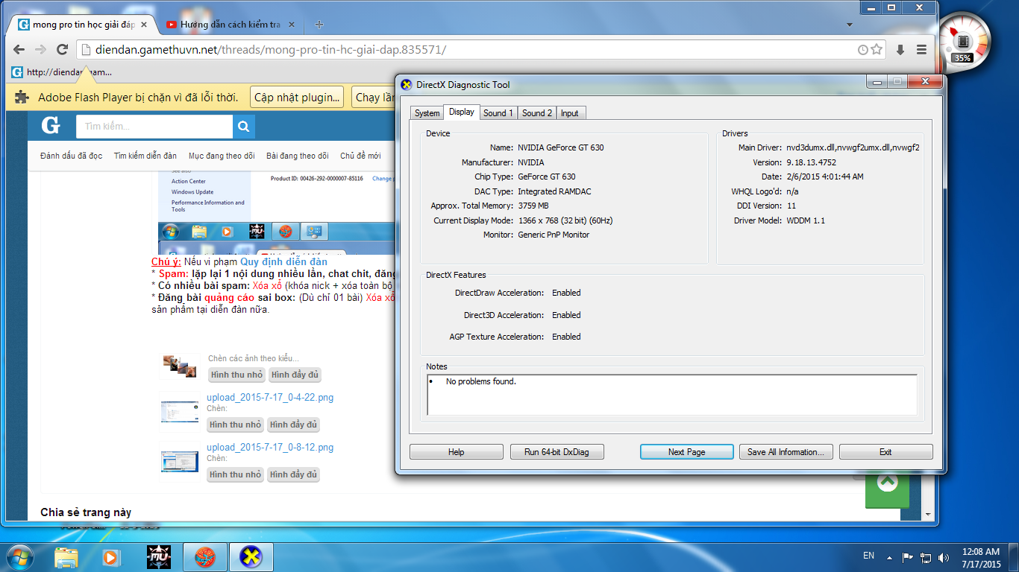Image resolution: width=1019 pixels, height=572 pixels.
Task: Switch to the System tab in DxDiag
Action: tap(427, 113)
